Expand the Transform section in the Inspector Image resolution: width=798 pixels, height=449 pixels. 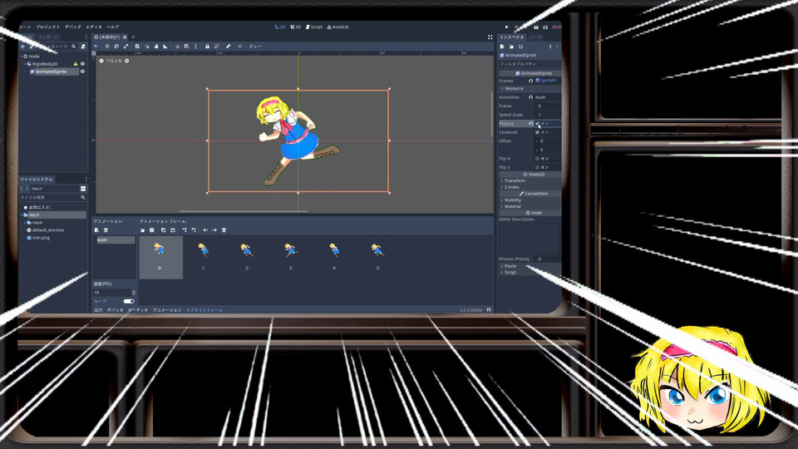tap(515, 180)
